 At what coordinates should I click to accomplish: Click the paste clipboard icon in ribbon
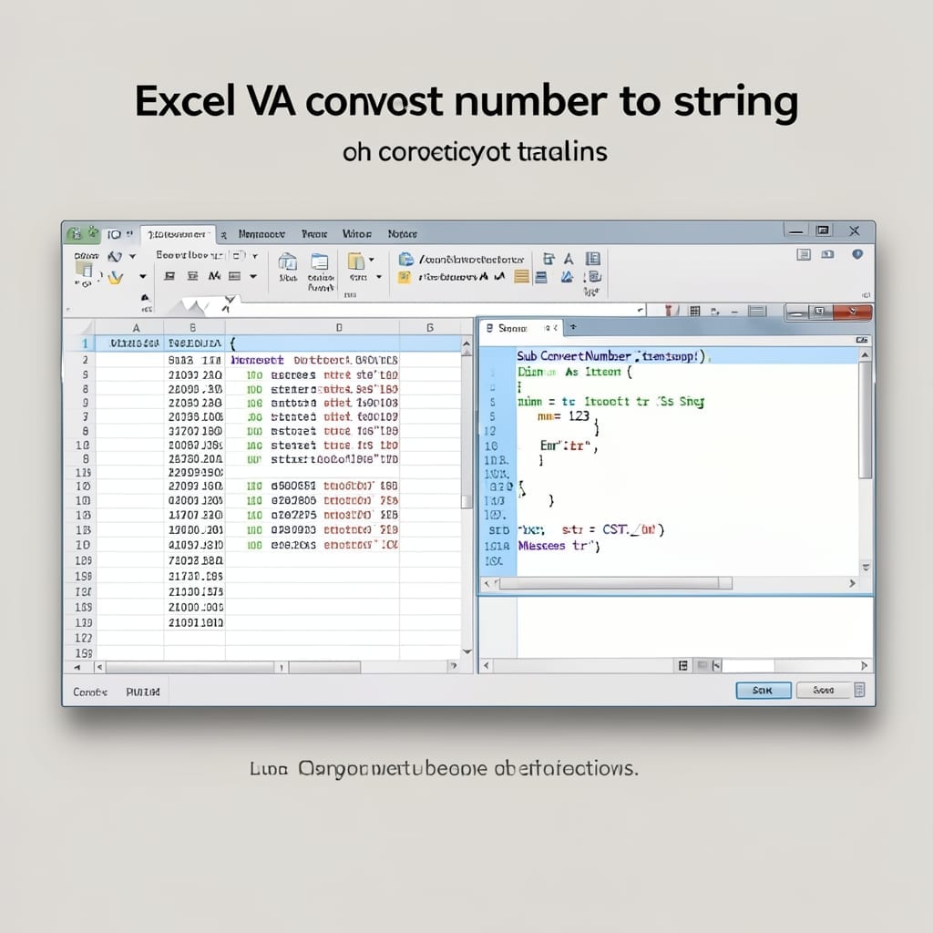[84, 271]
